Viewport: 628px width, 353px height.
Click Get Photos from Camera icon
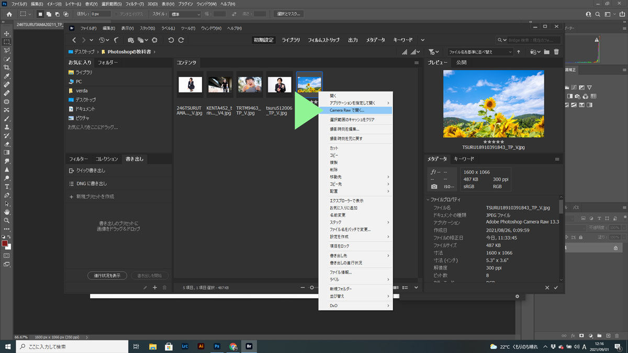click(x=131, y=40)
